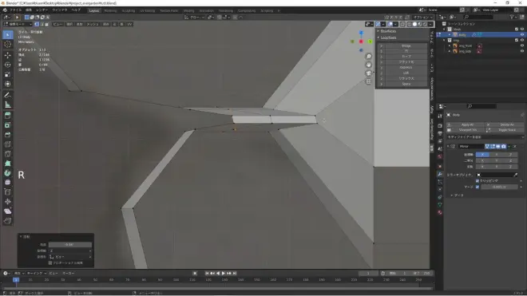Click the zoom magnifier viewport gizmo
Viewport: 527px width, 296px height.
click(369, 56)
